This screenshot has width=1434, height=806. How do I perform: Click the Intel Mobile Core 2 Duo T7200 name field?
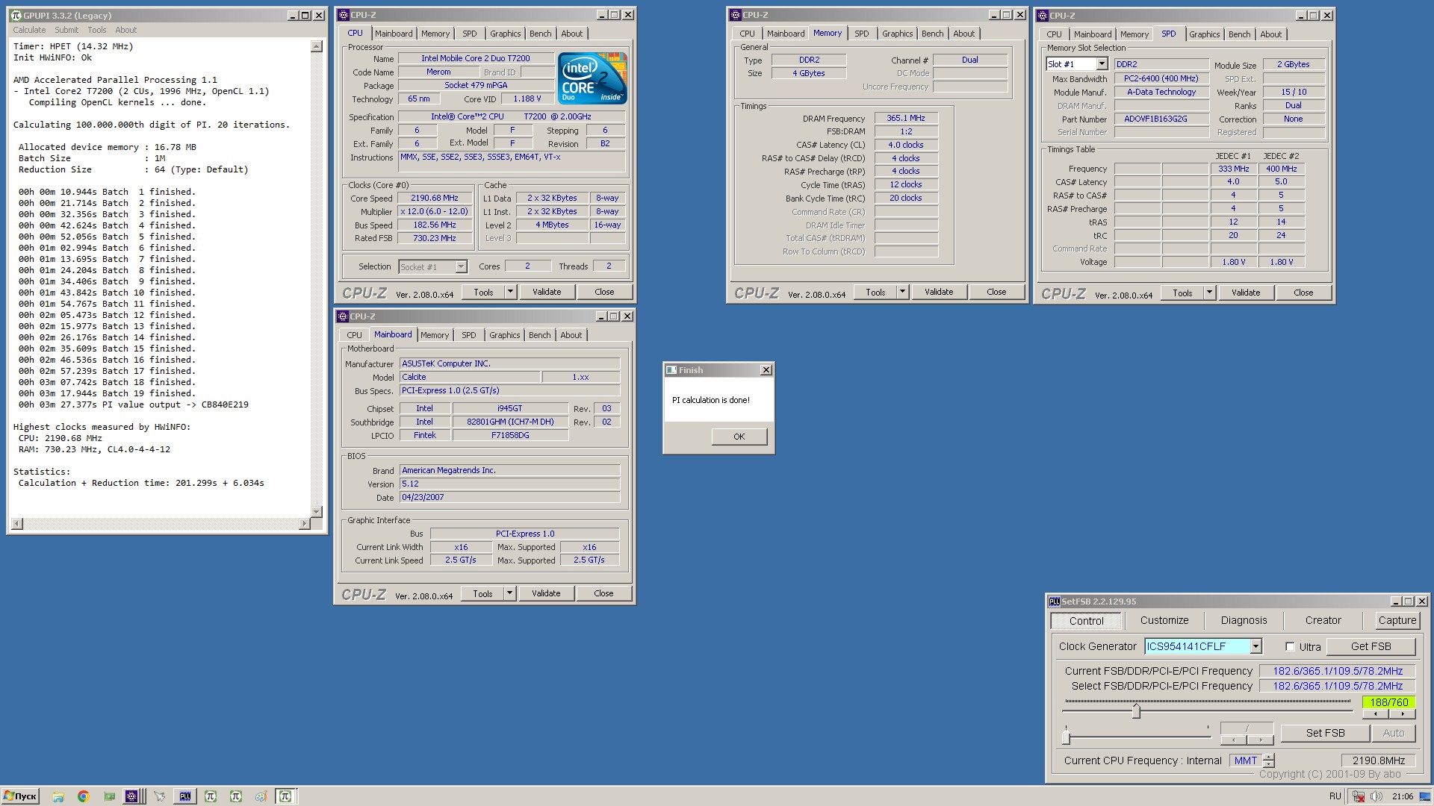(x=476, y=58)
